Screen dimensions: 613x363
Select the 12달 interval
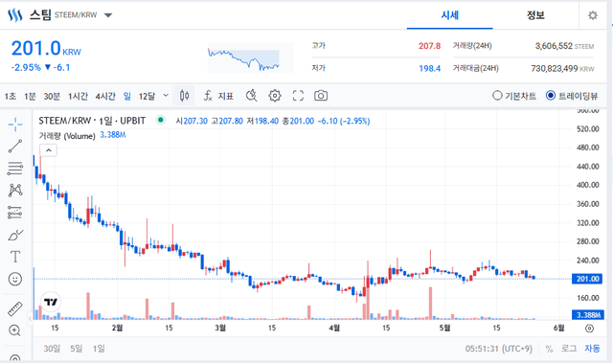(148, 96)
